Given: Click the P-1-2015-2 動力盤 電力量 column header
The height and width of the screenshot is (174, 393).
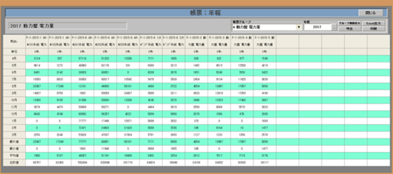Looking at the screenshot, I should pyautogui.click(x=196, y=41).
